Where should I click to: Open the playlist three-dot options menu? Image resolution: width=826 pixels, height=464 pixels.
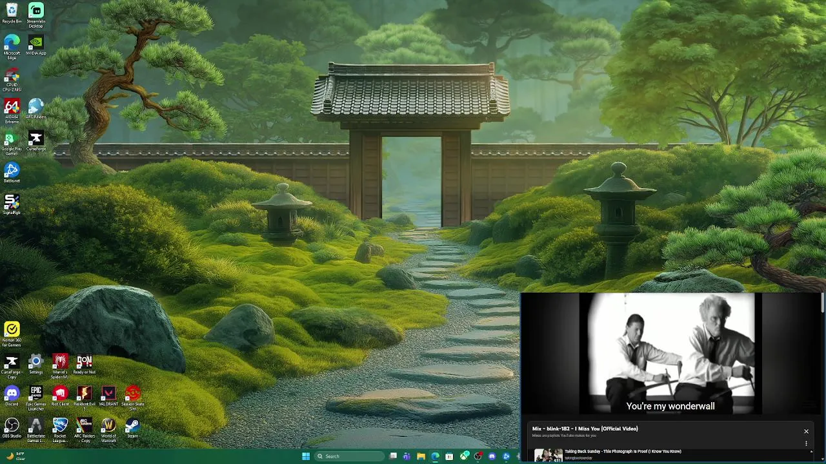pyautogui.click(x=806, y=443)
